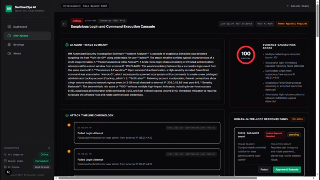Image resolution: width=320 pixels, height=180 pixels.
Task: Click Human Approval Required tag
Action: [293, 24]
